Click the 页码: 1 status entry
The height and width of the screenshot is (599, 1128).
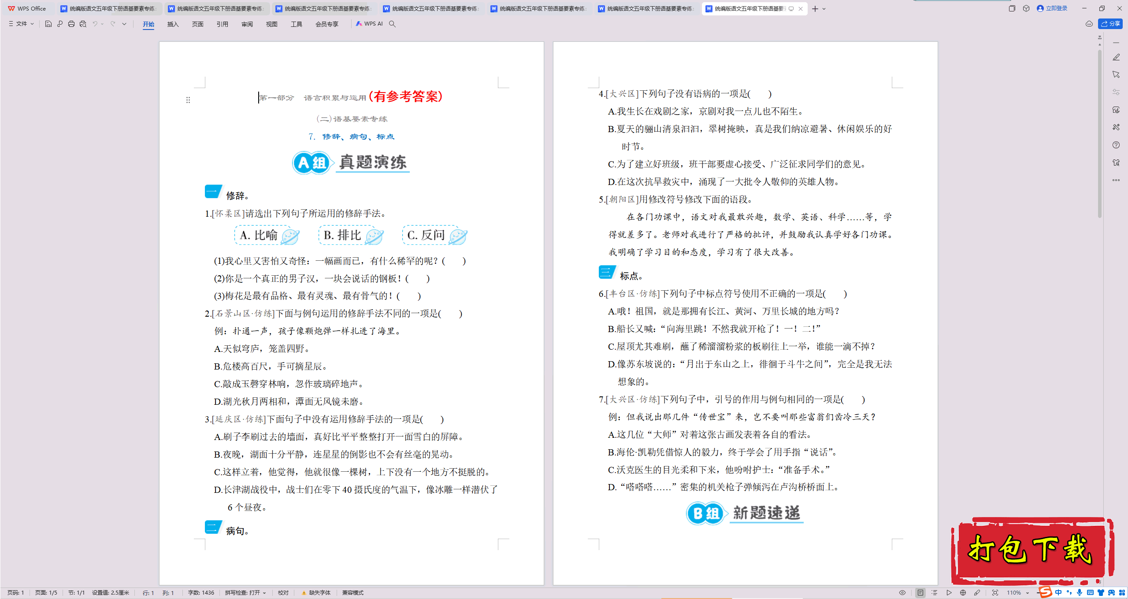(x=16, y=593)
